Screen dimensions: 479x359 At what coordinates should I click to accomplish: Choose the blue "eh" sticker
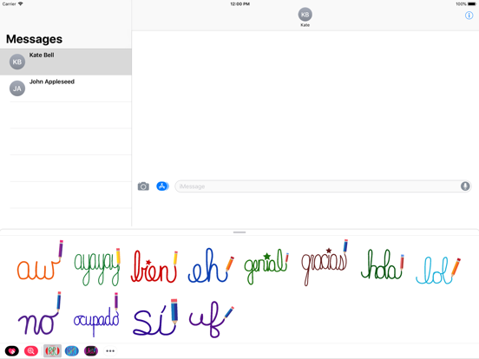point(211,265)
